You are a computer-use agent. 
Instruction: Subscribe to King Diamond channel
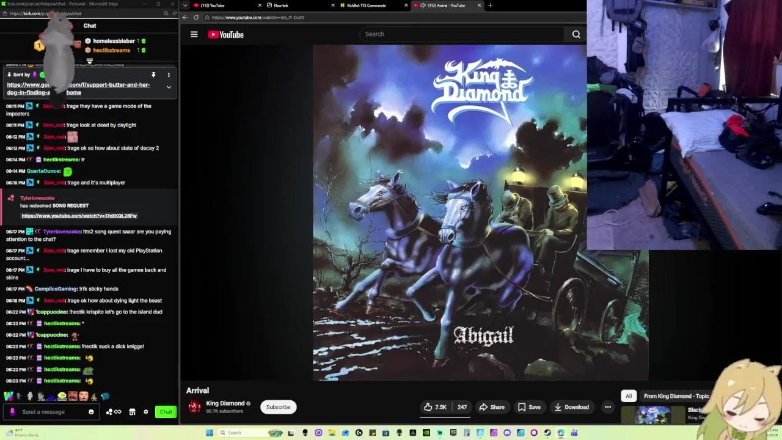tap(278, 407)
